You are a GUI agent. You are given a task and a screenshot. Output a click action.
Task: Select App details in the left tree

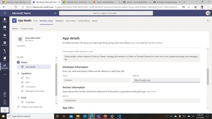coord(34,67)
